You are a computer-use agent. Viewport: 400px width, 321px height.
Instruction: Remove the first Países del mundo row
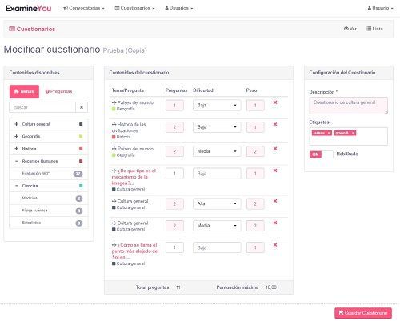coord(275,102)
